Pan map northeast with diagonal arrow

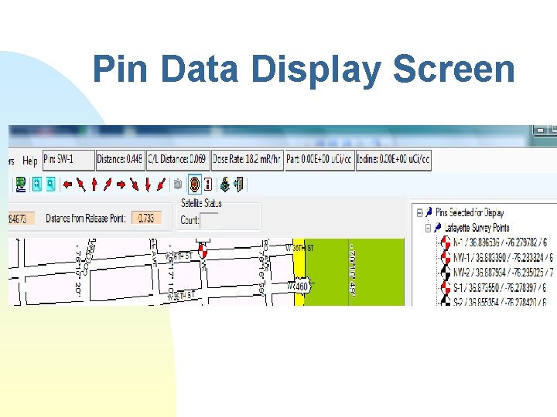(108, 185)
